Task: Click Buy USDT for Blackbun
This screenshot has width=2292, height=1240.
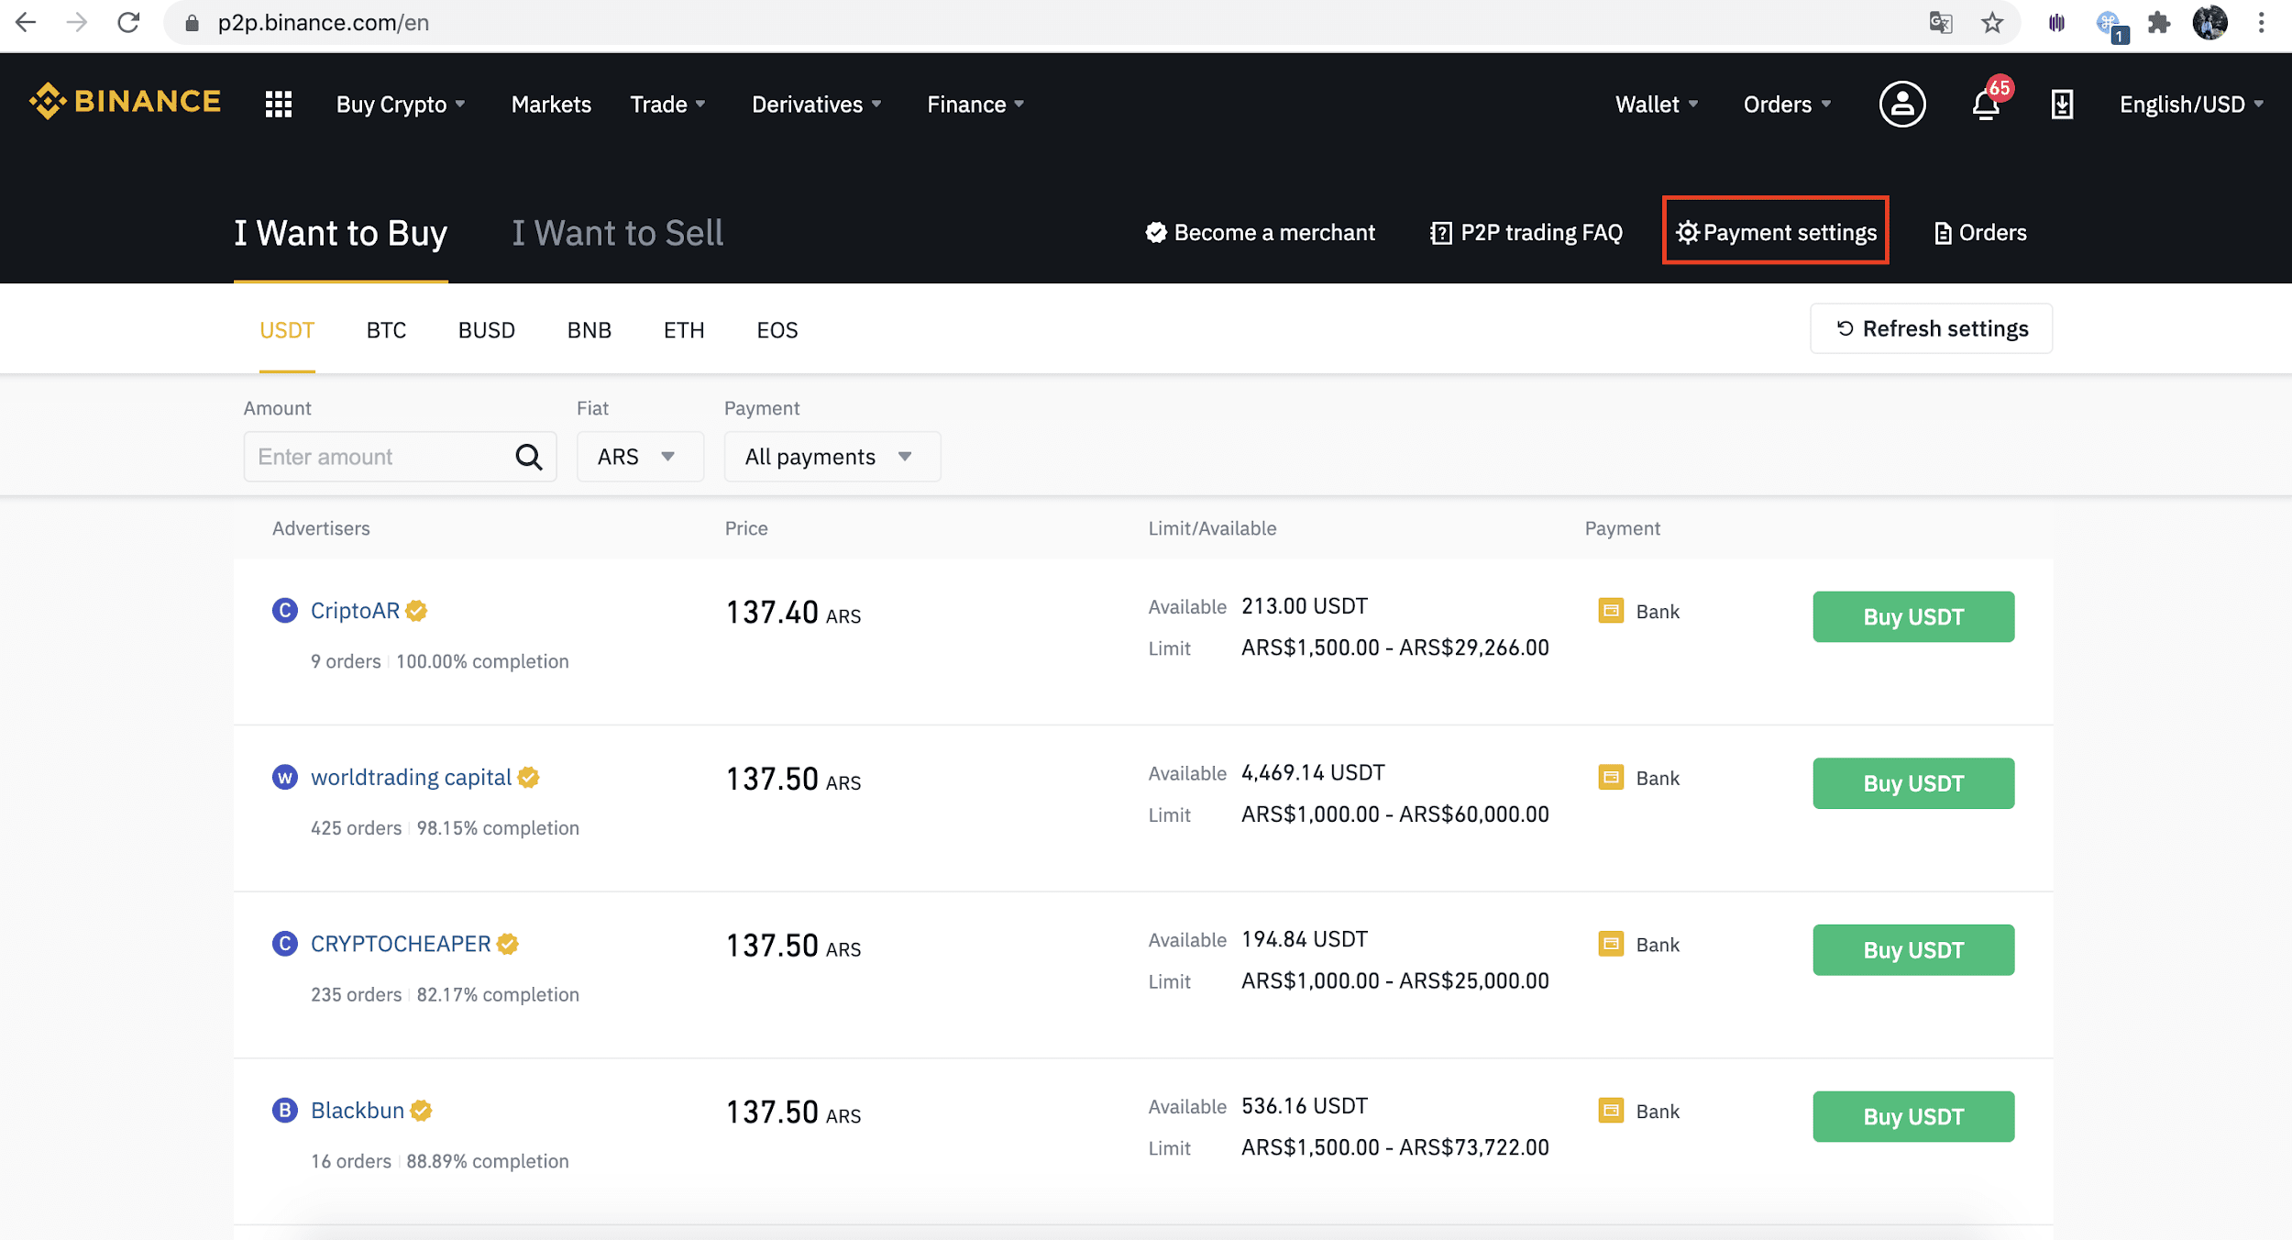Action: pos(1913,1117)
